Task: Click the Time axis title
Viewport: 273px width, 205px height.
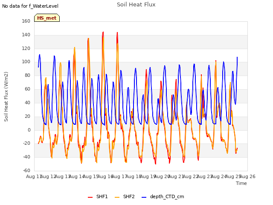Action: coord(241,183)
